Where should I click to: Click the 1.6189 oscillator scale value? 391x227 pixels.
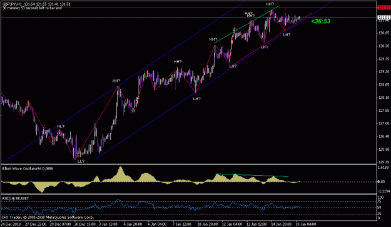[384, 168]
